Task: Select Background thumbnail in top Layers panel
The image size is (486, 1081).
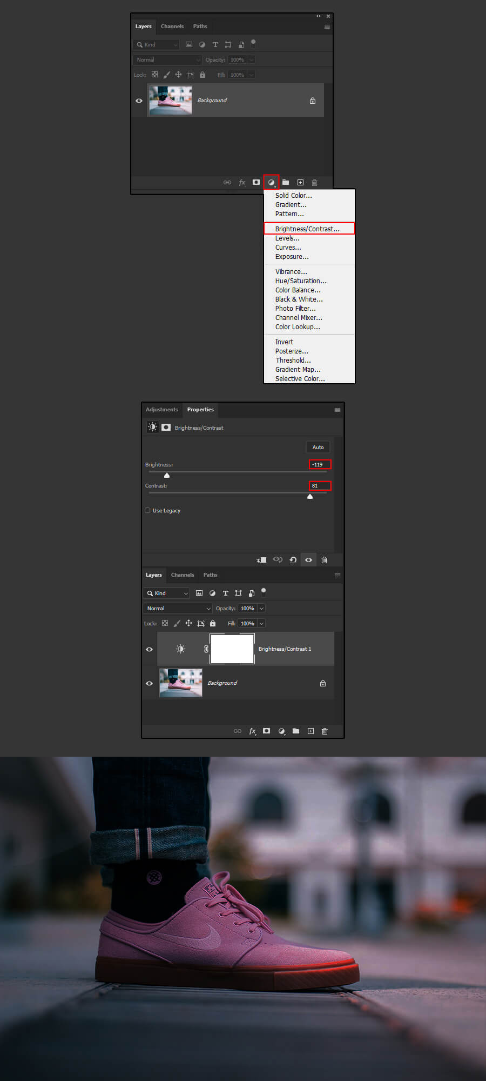Action: [x=170, y=100]
